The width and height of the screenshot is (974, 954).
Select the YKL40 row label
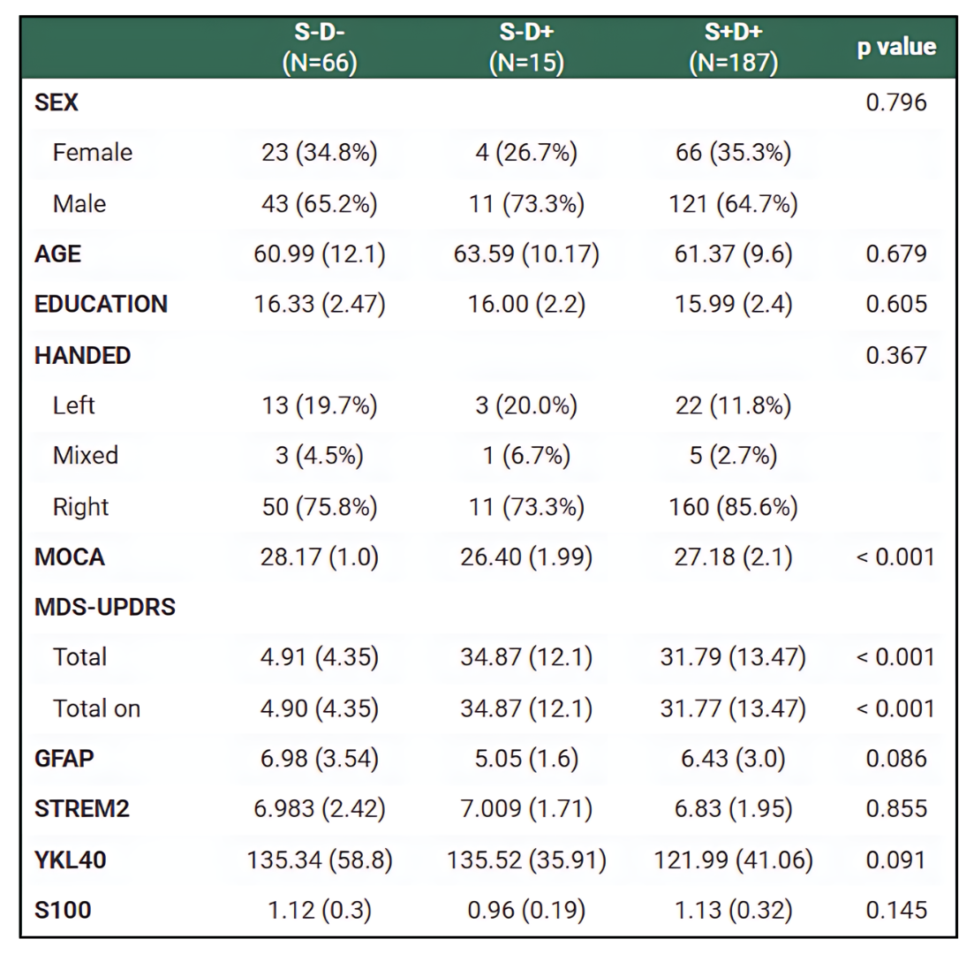pyautogui.click(x=72, y=859)
